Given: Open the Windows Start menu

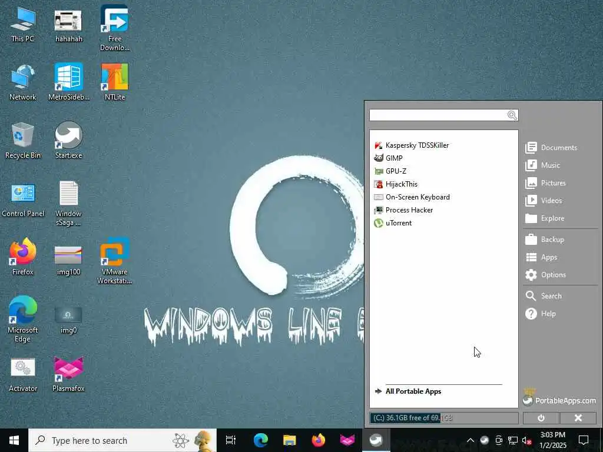Looking at the screenshot, I should click(14, 440).
